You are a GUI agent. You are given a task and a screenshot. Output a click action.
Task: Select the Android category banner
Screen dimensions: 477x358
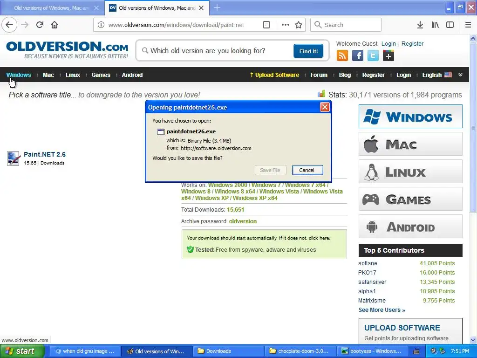click(x=410, y=227)
